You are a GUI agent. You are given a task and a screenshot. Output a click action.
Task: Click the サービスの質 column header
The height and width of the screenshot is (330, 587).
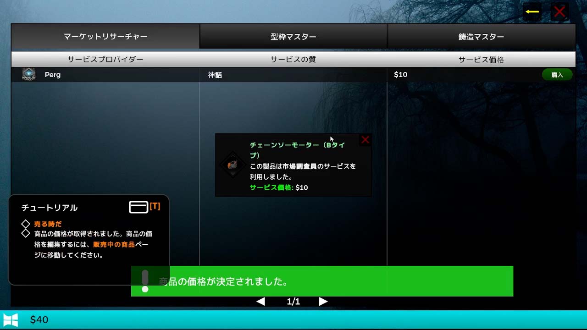click(293, 60)
